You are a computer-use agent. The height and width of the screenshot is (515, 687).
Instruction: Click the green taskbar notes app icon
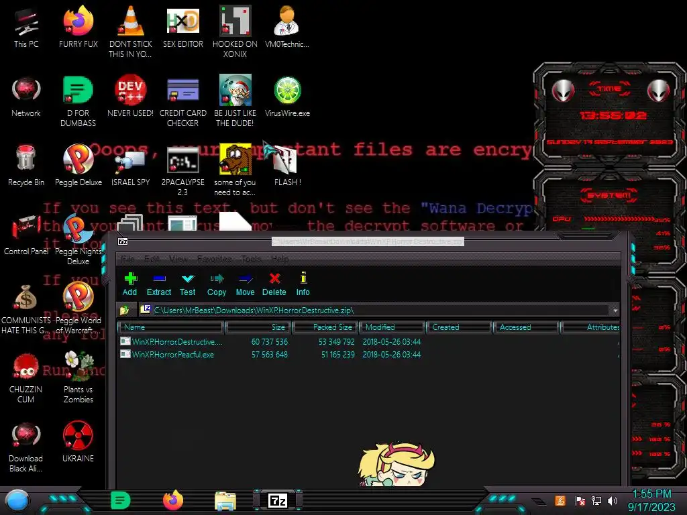pos(121,500)
